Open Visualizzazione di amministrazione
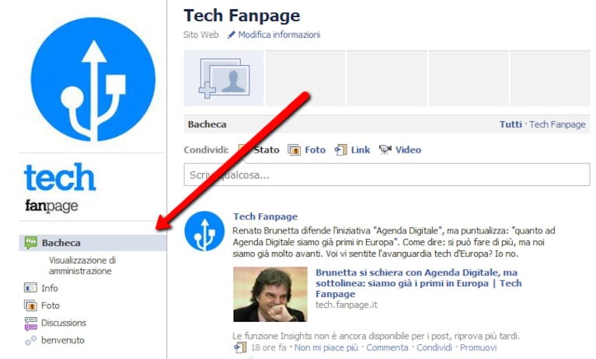The height and width of the screenshot is (359, 596). click(82, 265)
